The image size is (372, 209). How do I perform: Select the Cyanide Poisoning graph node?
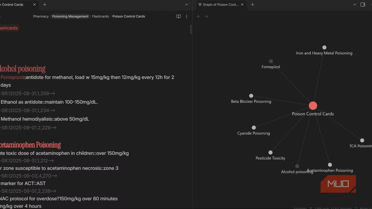pos(254,128)
